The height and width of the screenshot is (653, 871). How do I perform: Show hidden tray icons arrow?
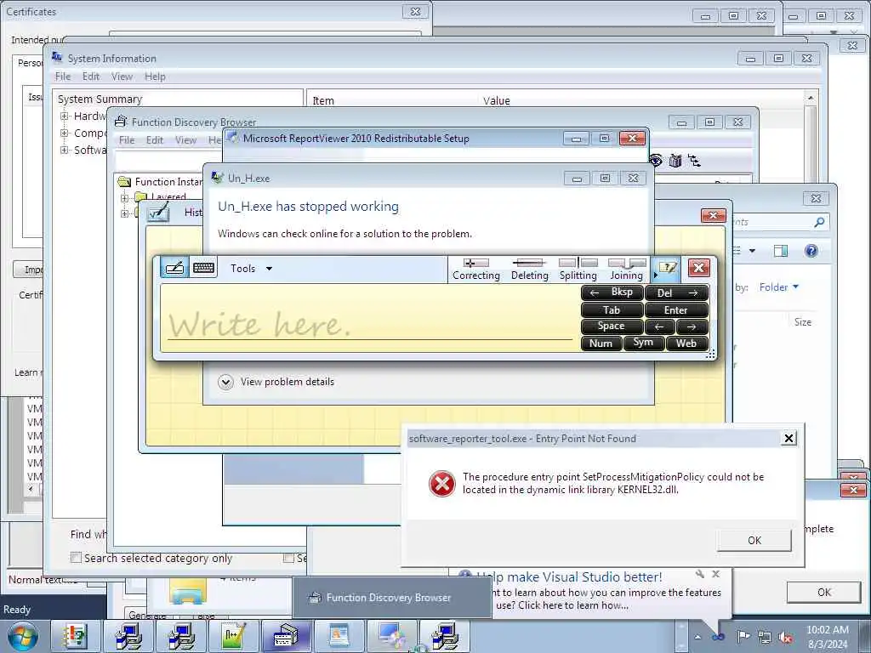(697, 637)
